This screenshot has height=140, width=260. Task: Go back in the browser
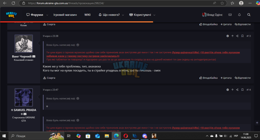[5, 3]
